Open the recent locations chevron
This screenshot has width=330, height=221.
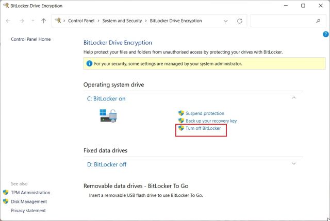click(x=33, y=21)
